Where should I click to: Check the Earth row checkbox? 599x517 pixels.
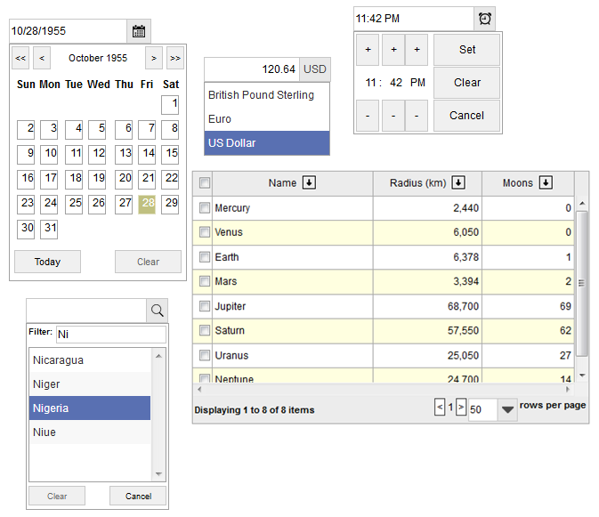[x=205, y=257]
